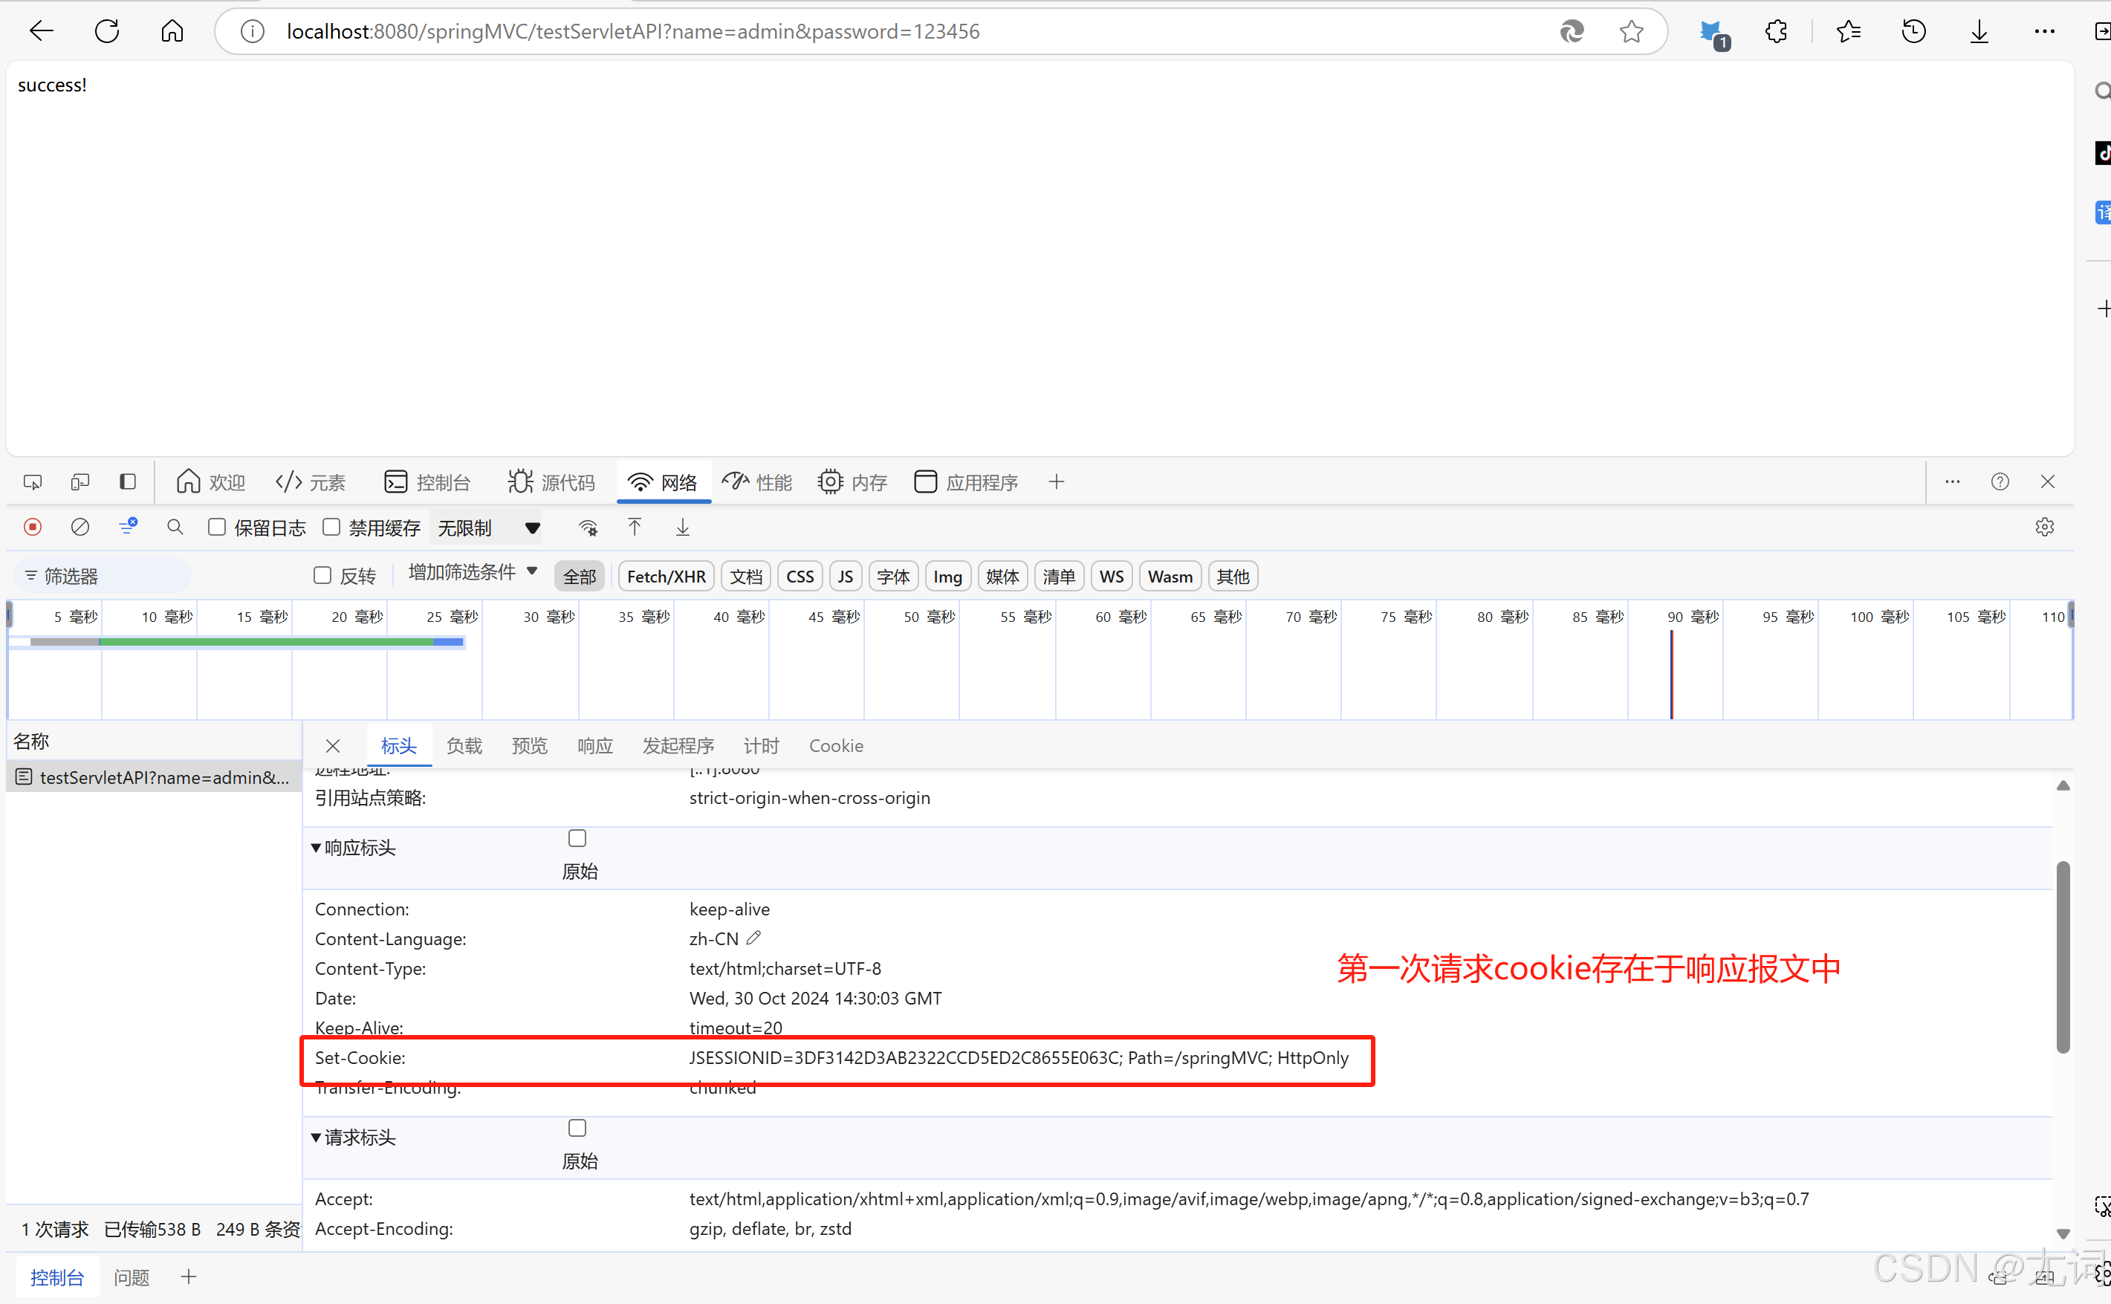The image size is (2111, 1304).
Task: Close the request details pane
Action: tap(333, 746)
